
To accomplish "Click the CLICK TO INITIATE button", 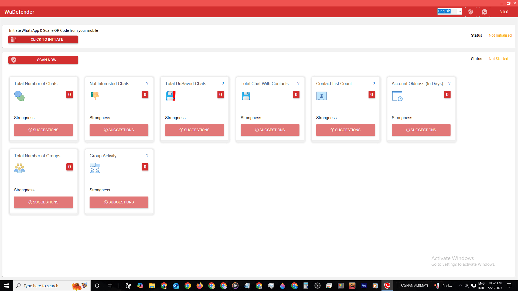I will pyautogui.click(x=43, y=39).
